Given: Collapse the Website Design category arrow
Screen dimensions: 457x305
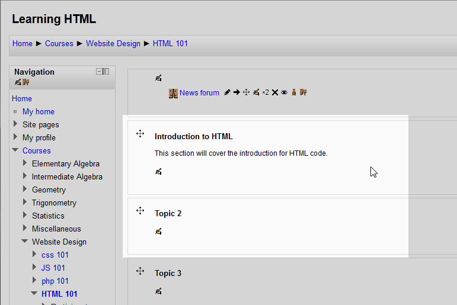Looking at the screenshot, I should click(25, 242).
